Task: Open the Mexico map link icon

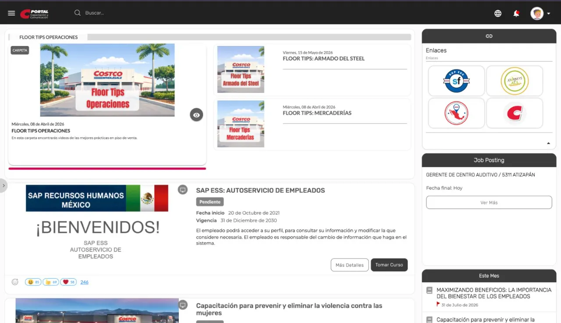Action: point(456,113)
